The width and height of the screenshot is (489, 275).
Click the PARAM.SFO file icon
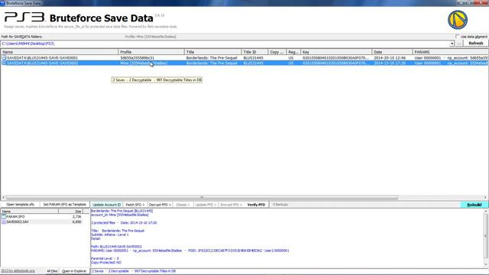click(4, 216)
